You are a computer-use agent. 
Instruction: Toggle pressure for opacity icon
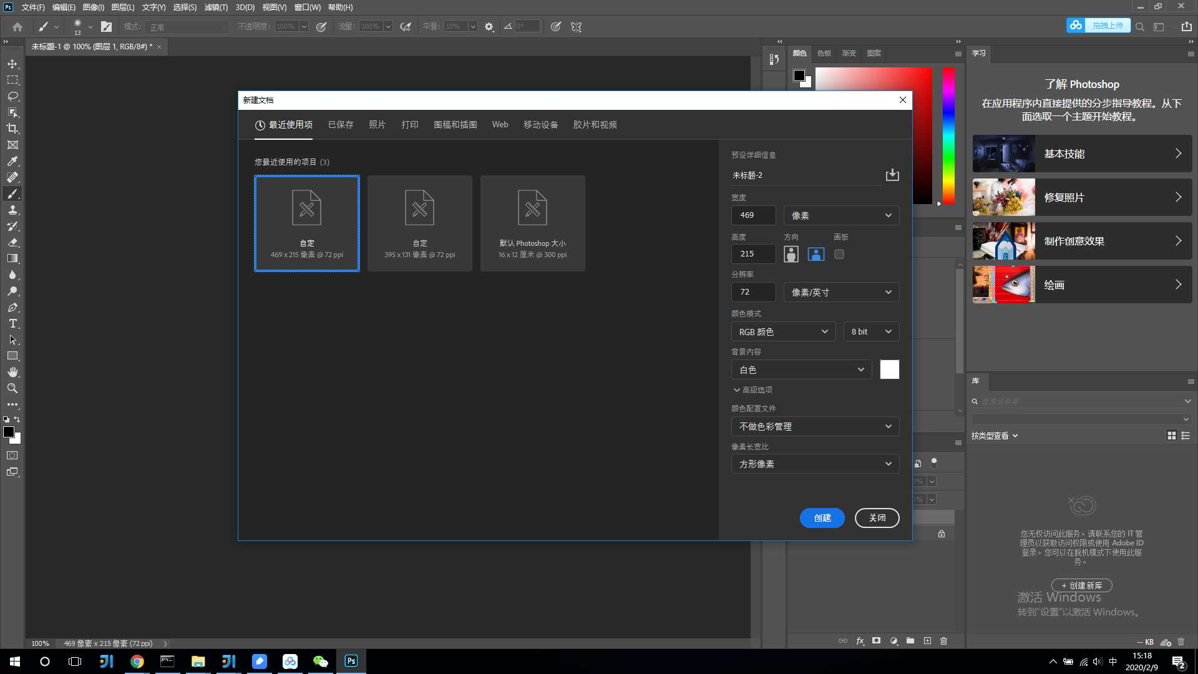tap(321, 27)
